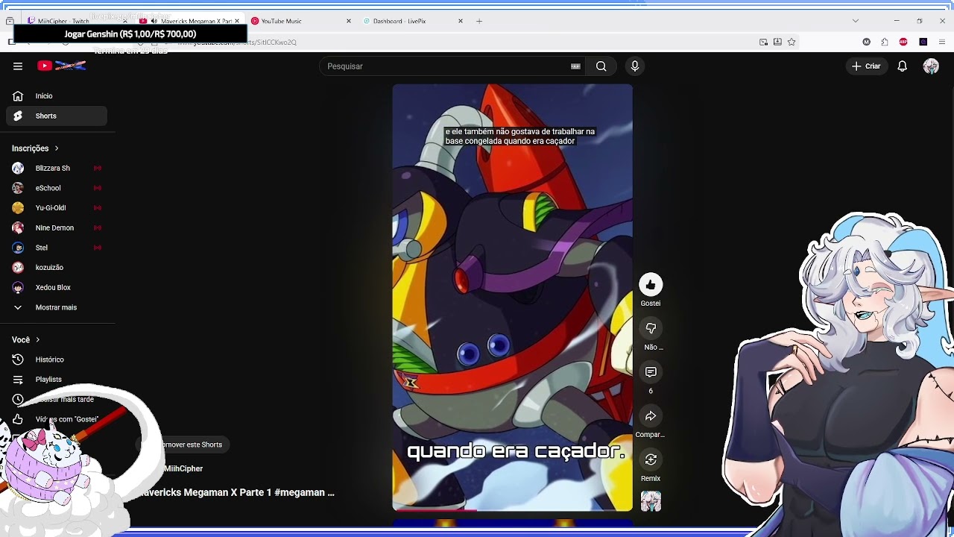954x537 pixels.
Task: Like the Short with Gostei thumb
Action: pos(651,284)
